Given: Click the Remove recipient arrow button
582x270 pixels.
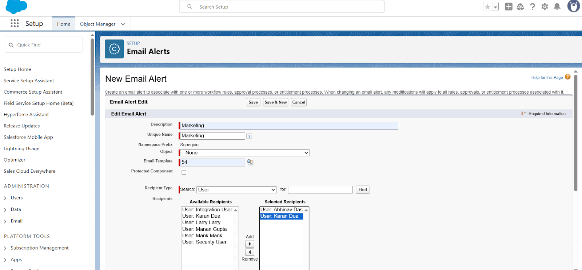Looking at the screenshot, I should (x=250, y=252).
